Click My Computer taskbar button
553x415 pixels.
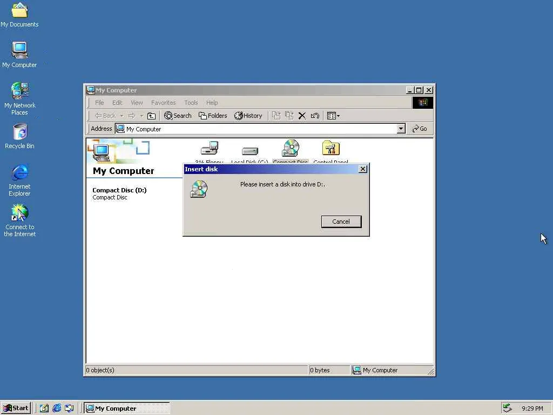(126, 409)
